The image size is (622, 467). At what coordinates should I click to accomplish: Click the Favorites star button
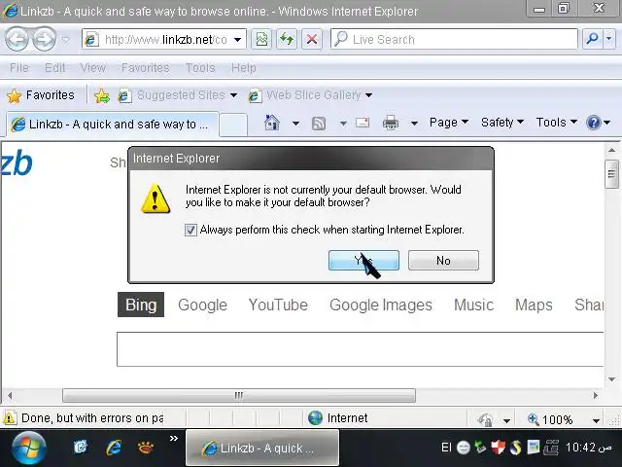click(x=41, y=95)
